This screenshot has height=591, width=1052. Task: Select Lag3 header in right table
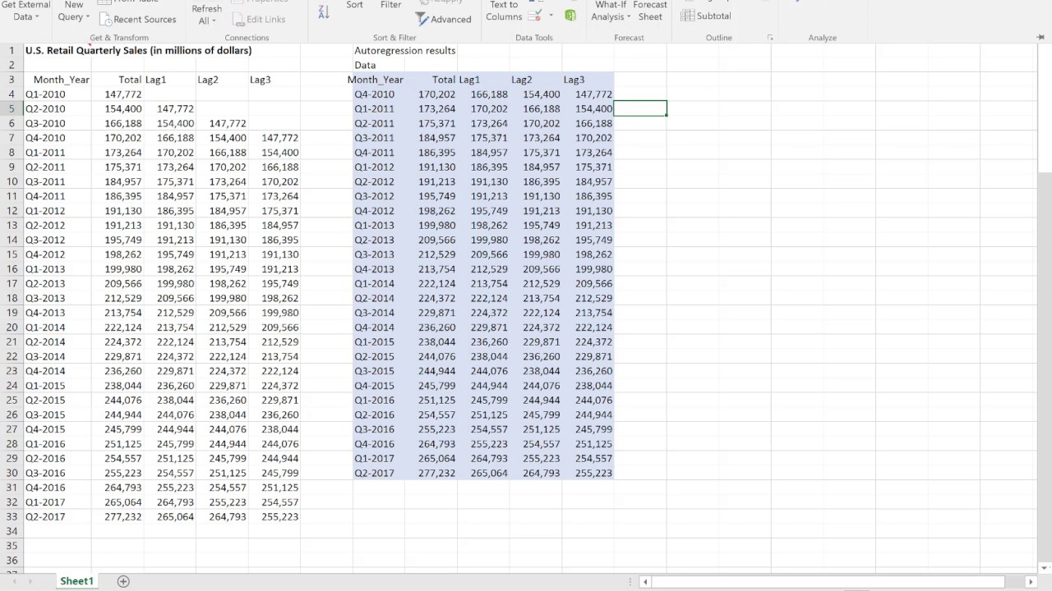[574, 80]
